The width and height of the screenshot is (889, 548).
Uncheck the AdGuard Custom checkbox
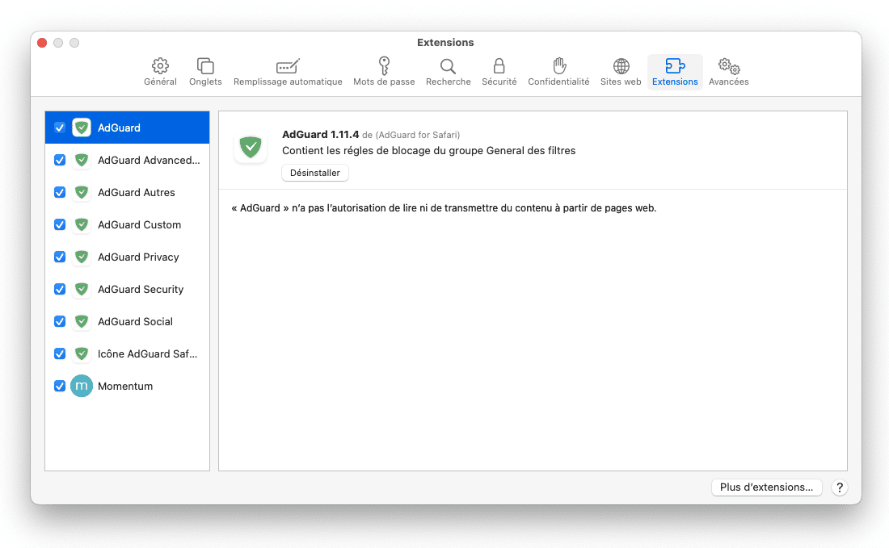click(60, 224)
